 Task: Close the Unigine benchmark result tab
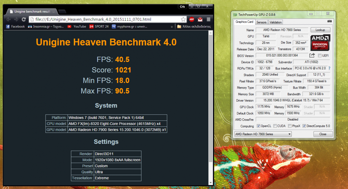click(54, 12)
